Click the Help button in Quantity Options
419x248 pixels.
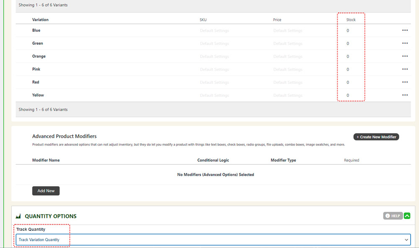pos(393,216)
